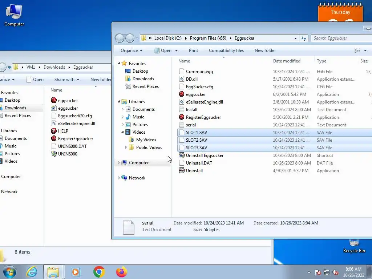Click Compatibility files in the toolbar
Viewport: 372px width, 279px height.
226,50
